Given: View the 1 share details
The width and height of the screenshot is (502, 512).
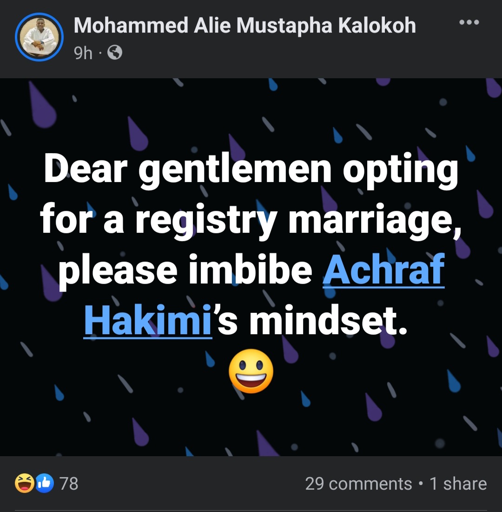Looking at the screenshot, I should coord(458,484).
